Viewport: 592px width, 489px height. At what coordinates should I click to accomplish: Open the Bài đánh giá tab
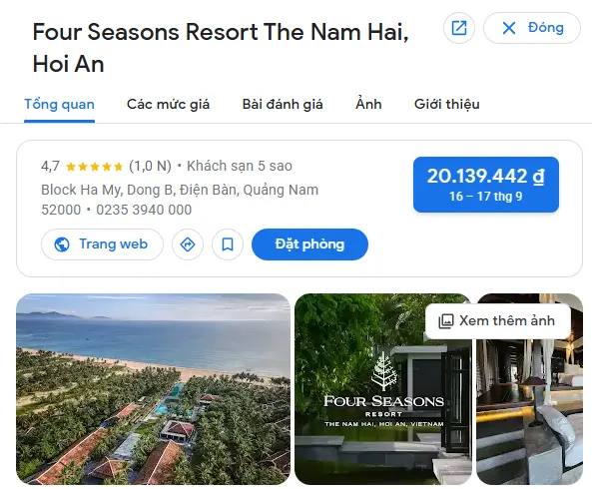pos(283,104)
